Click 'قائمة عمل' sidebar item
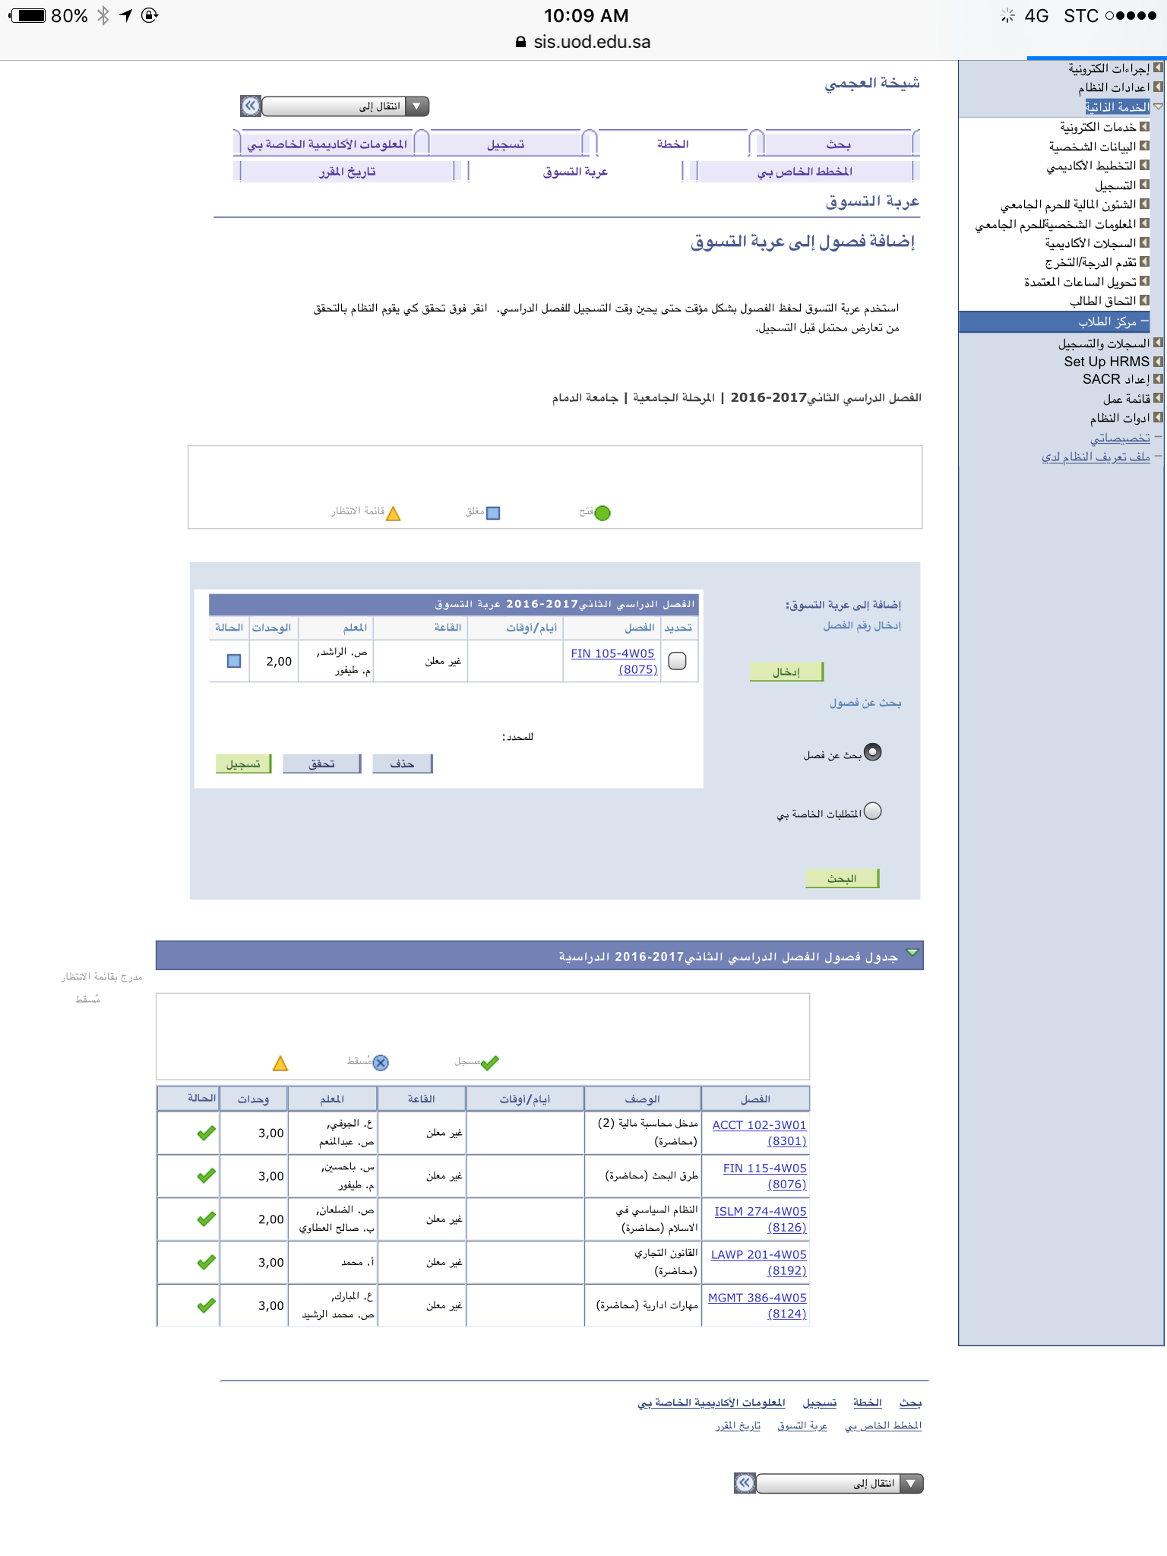 [x=1126, y=398]
